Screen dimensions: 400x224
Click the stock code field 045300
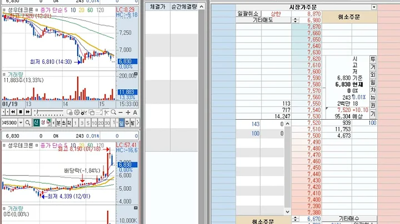click(x=9, y=123)
